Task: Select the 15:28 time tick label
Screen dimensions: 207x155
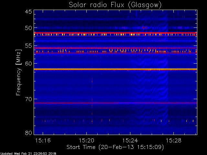Action: click(174, 140)
